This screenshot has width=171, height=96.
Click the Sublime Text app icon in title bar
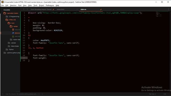pos(2,2)
